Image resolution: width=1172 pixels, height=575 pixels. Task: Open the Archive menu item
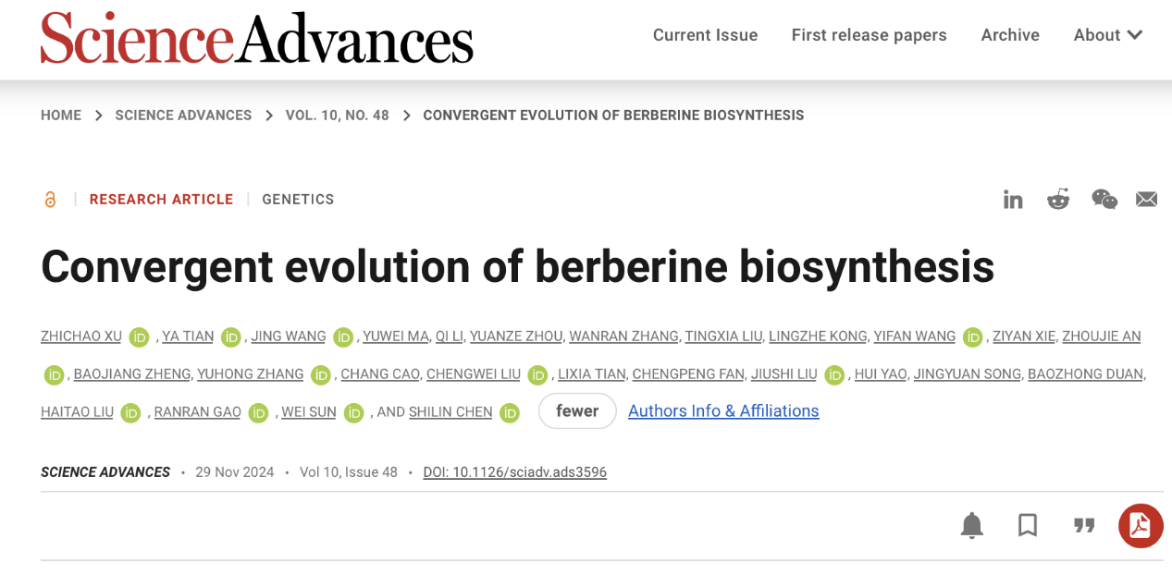1010,35
